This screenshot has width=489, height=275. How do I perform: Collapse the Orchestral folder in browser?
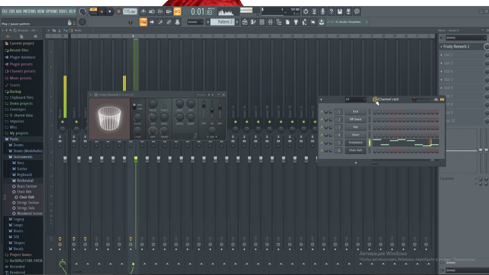point(25,180)
